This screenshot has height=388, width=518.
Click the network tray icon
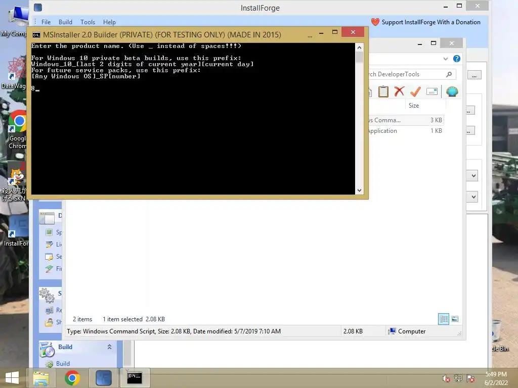[x=458, y=378]
